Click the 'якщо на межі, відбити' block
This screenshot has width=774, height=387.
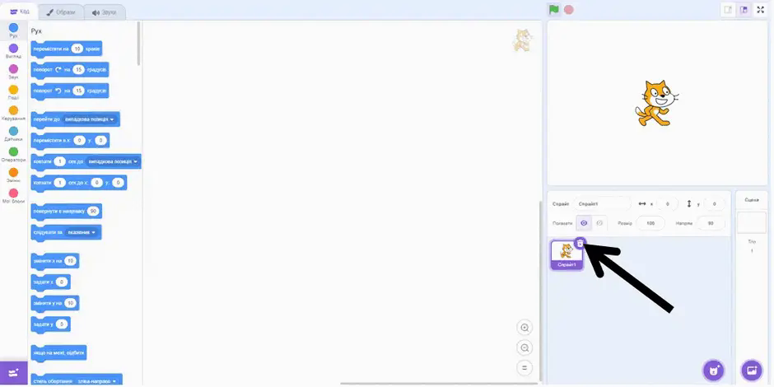tap(58, 353)
